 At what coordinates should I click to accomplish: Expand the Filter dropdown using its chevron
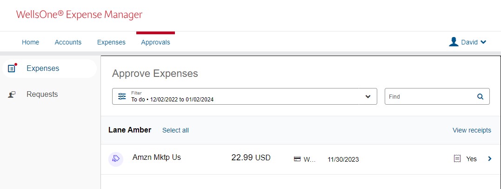(x=368, y=96)
